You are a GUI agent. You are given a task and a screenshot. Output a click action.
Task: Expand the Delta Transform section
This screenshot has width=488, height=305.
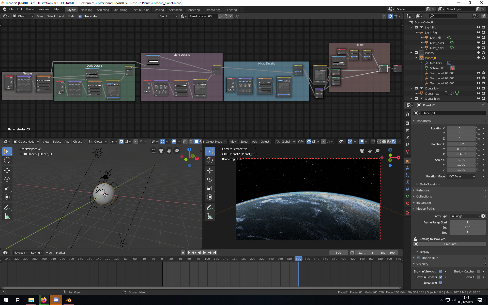[x=430, y=184]
